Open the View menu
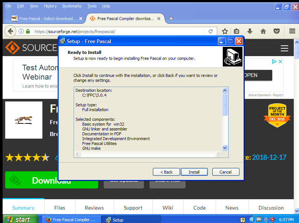The image size is (299, 223). [34, 6]
